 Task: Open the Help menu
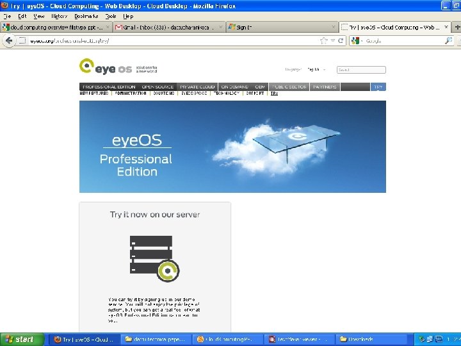128,16
